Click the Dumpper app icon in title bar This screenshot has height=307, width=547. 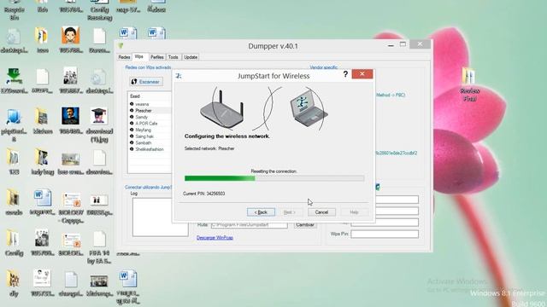pos(121,45)
